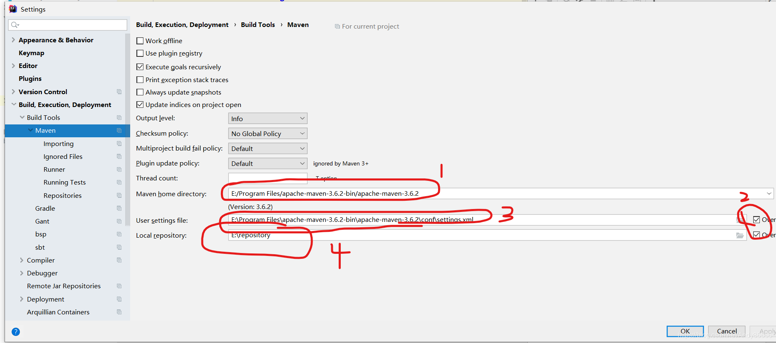Click project-level icon beside Compiler

(x=119, y=260)
